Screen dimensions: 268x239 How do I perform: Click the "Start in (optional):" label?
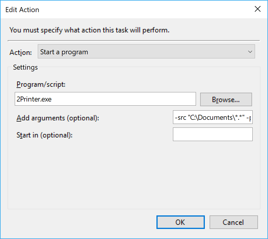pos(44,135)
